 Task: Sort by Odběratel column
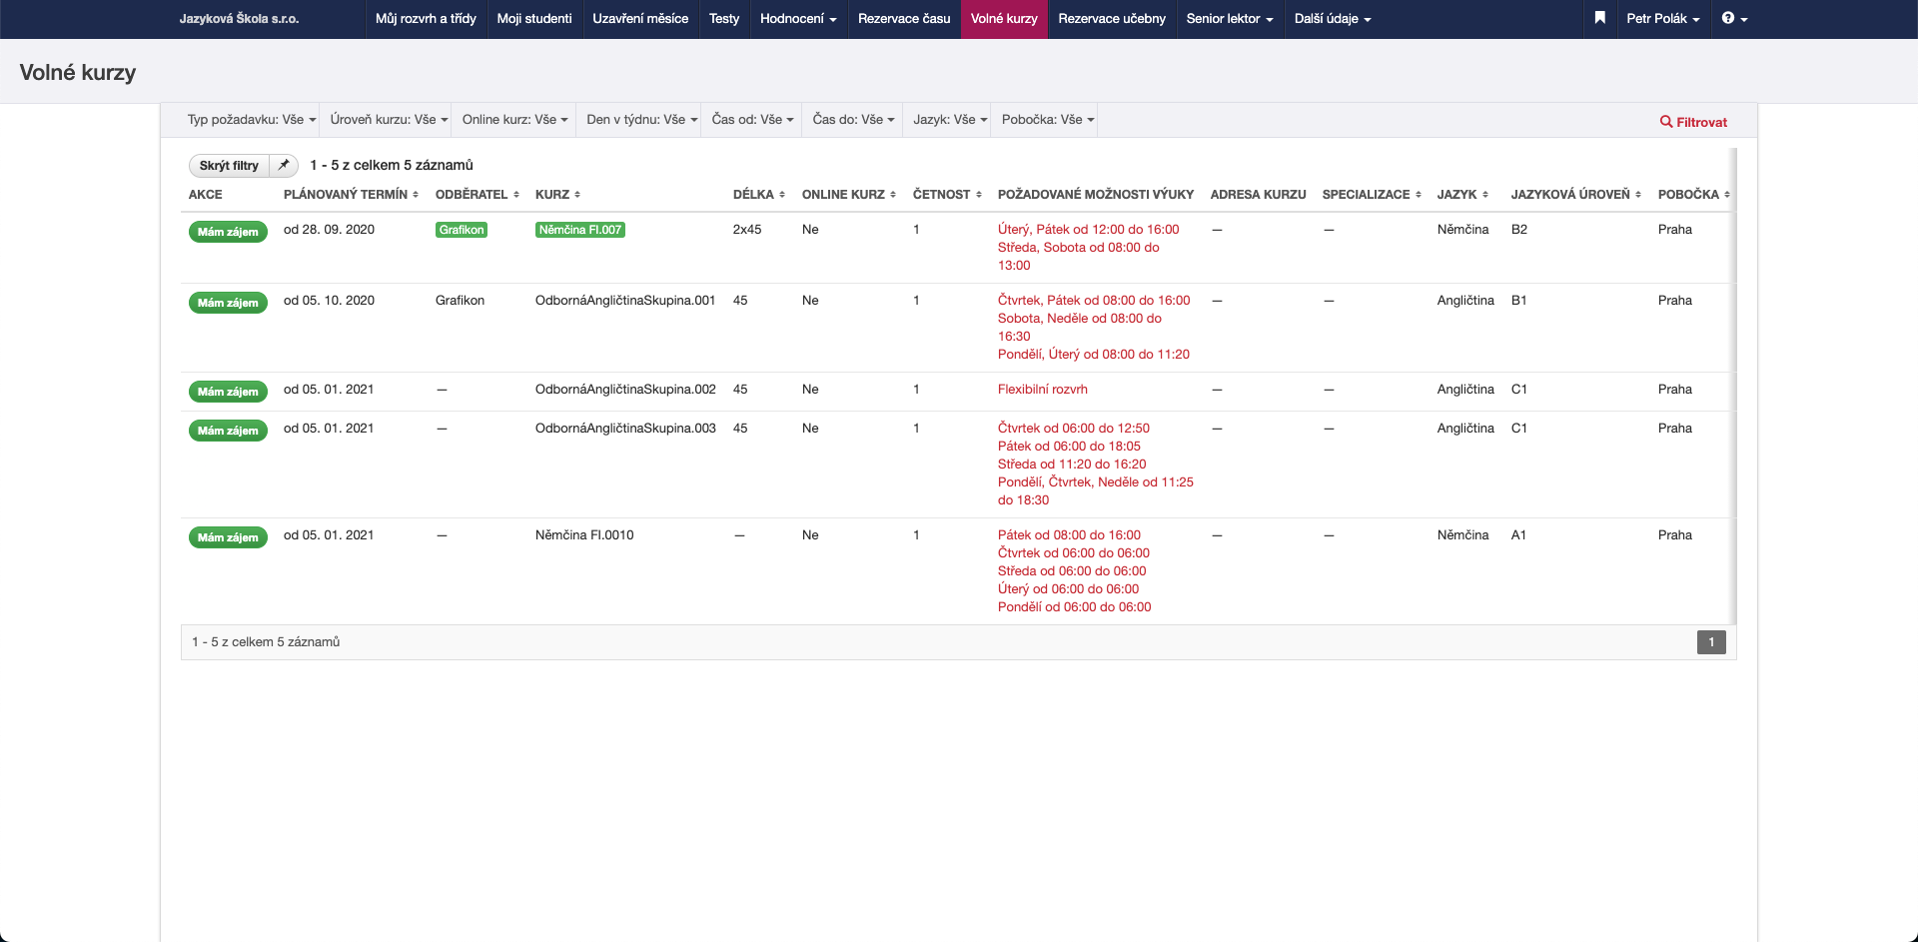coord(478,194)
